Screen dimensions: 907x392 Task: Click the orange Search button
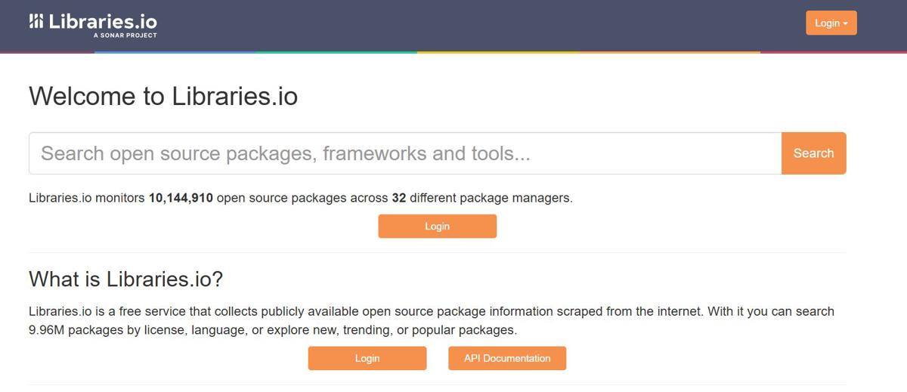[813, 153]
